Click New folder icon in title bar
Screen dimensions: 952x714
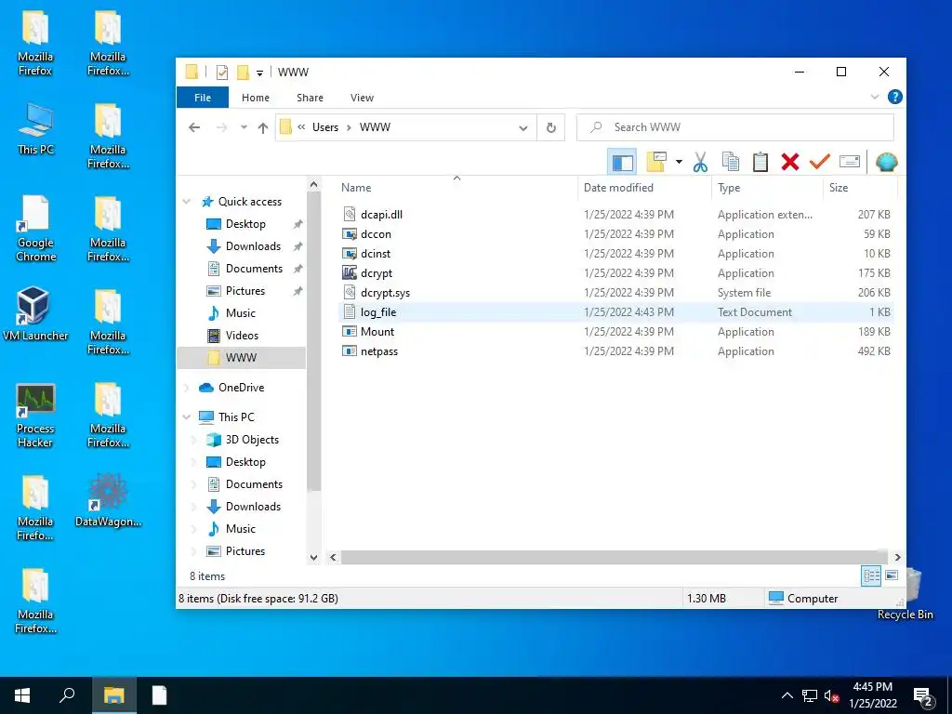(243, 73)
